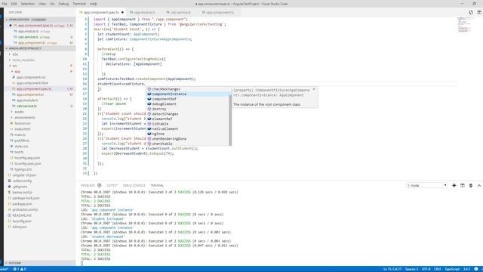Open the '1: node' terminal selector dropdown
483x272 pixels.
pyautogui.click(x=426, y=185)
